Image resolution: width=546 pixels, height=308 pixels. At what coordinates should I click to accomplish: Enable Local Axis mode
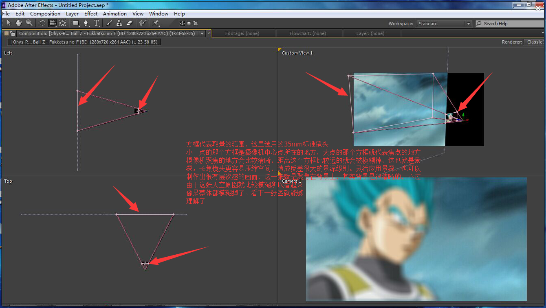tap(182, 23)
